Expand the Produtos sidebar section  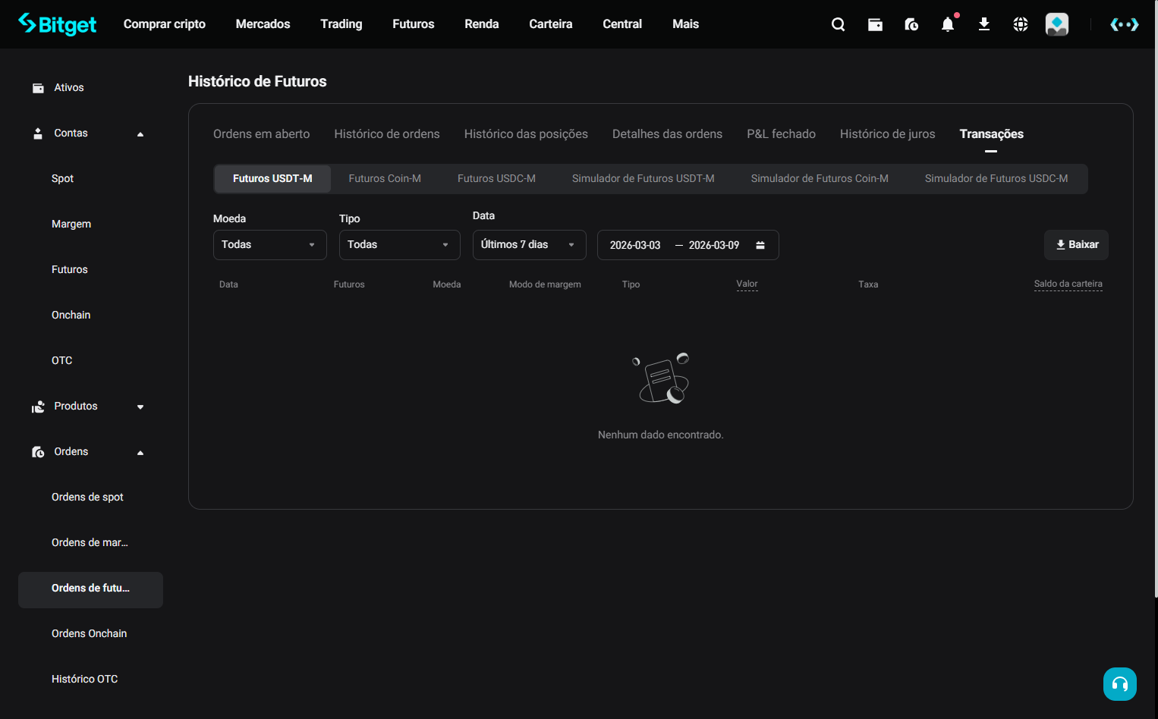pyautogui.click(x=140, y=407)
